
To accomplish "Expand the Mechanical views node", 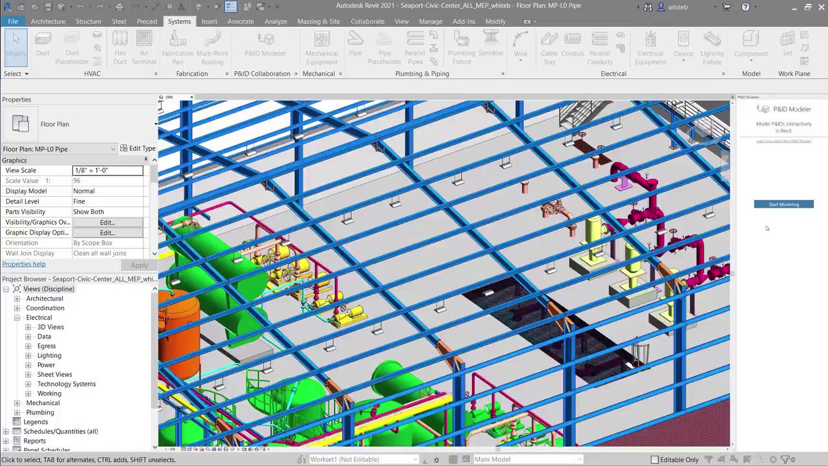I will (x=17, y=403).
